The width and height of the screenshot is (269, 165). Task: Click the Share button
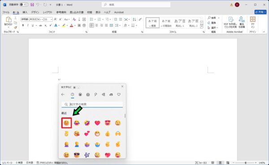point(260,12)
